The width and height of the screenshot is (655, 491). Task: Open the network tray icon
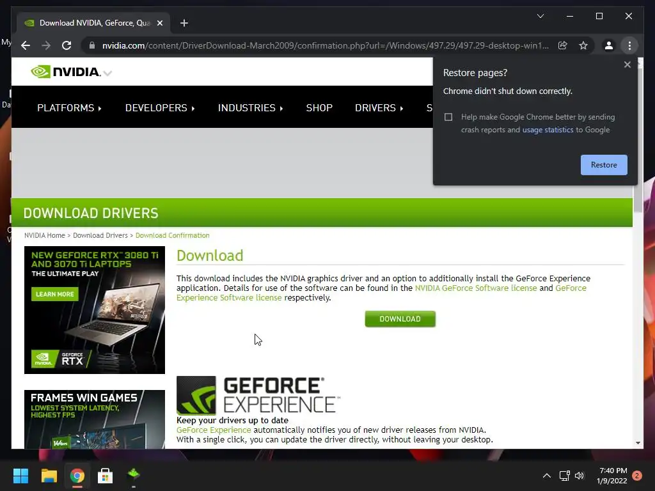(x=564, y=476)
